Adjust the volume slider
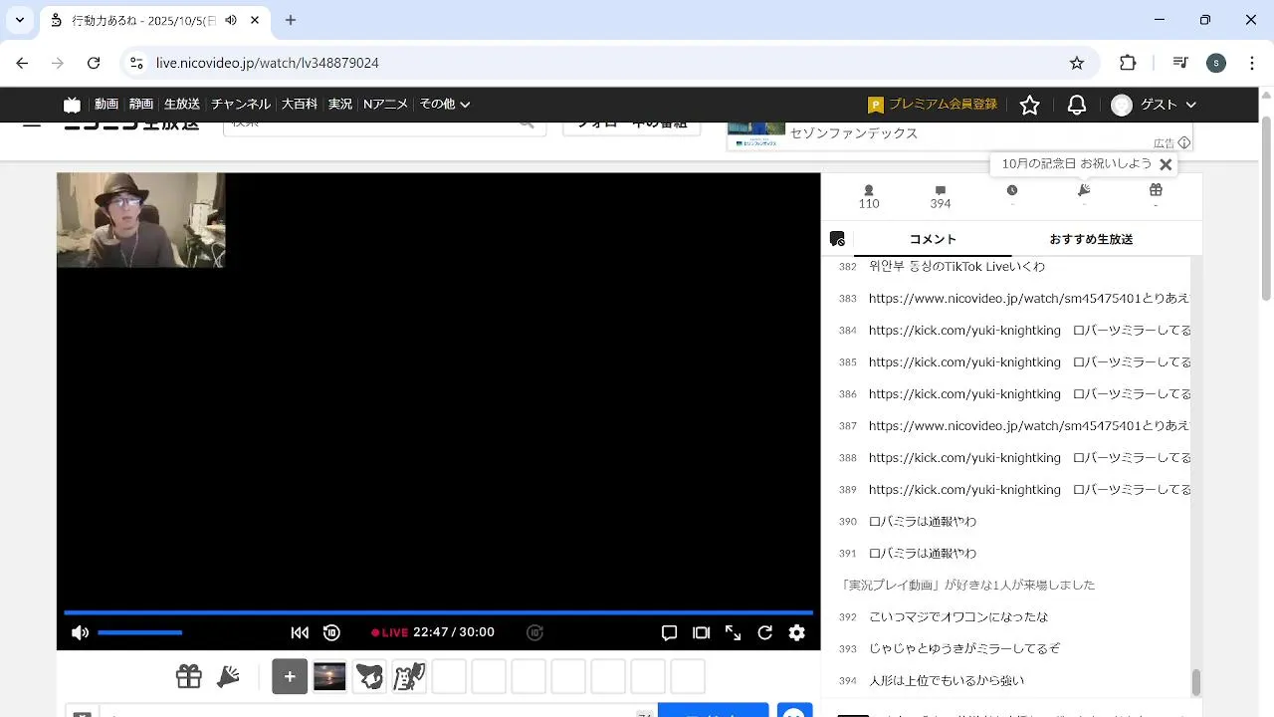The image size is (1274, 717). 139,632
